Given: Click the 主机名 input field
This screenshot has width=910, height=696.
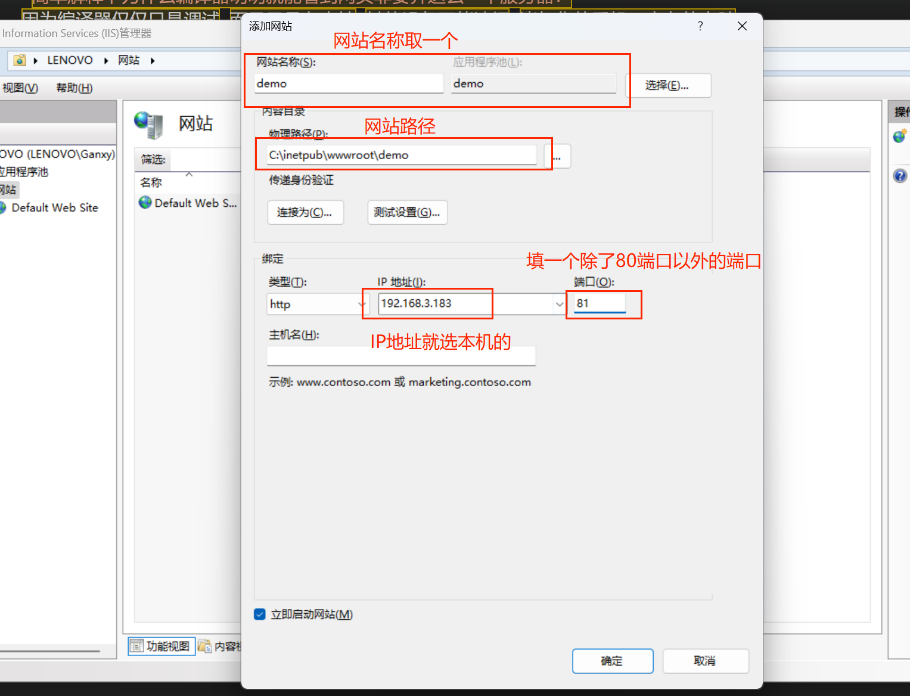Looking at the screenshot, I should click(x=401, y=356).
